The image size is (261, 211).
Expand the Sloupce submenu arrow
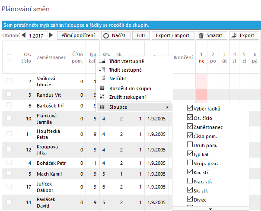coord(168,107)
